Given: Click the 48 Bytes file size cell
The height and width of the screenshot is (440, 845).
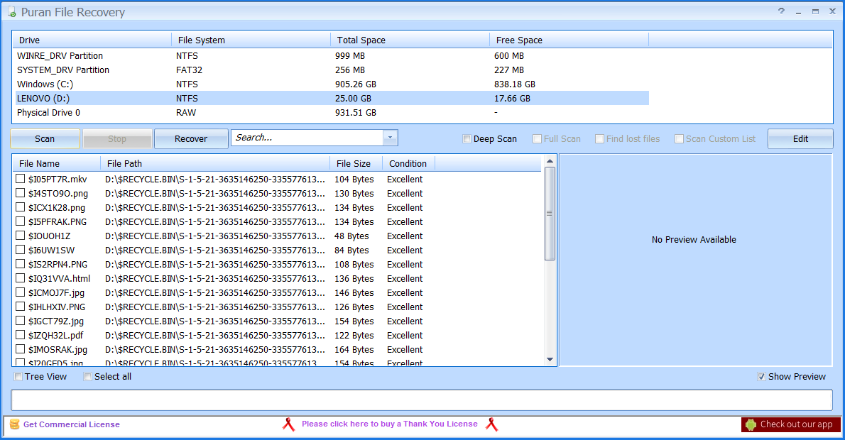Looking at the screenshot, I should [x=351, y=236].
